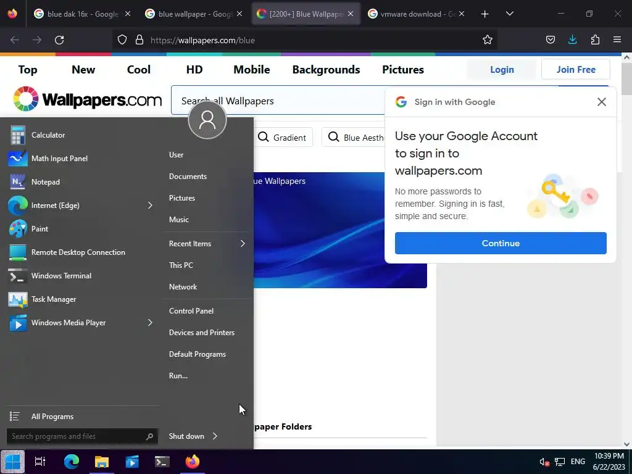Image resolution: width=632 pixels, height=474 pixels.
Task: Open Control Panel
Action: 191,311
